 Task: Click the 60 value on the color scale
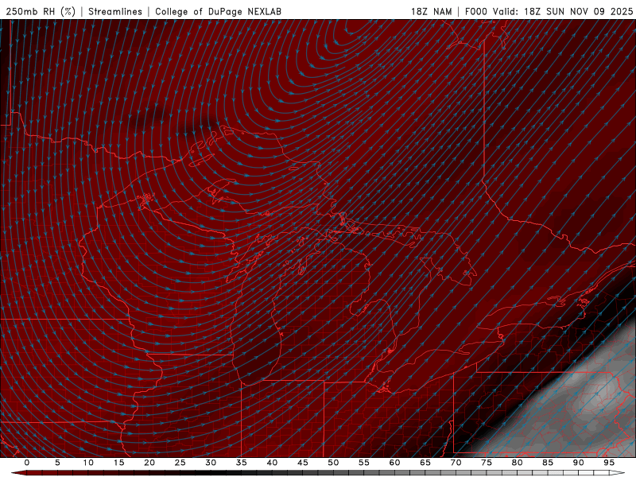(x=394, y=463)
